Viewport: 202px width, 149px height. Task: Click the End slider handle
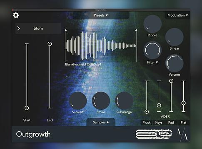coord(50,44)
